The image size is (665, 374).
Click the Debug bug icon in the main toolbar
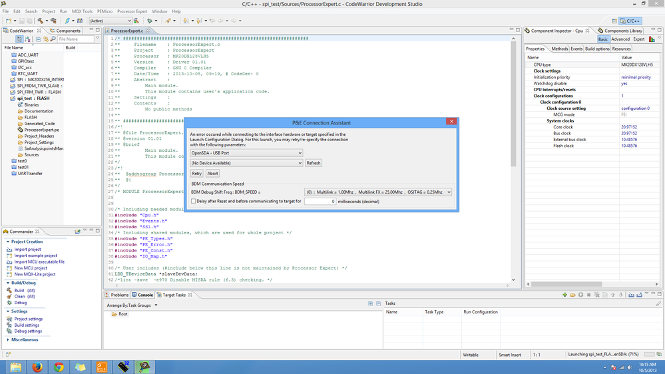click(x=149, y=21)
